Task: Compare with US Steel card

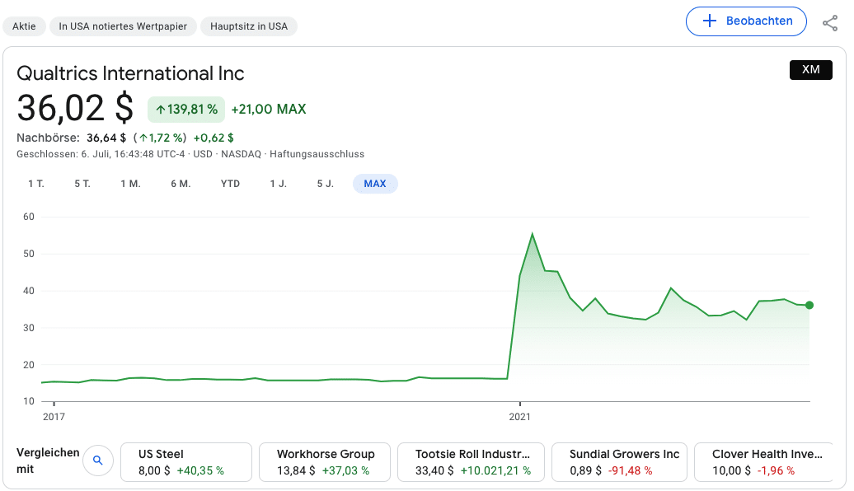Action: pyautogui.click(x=186, y=462)
